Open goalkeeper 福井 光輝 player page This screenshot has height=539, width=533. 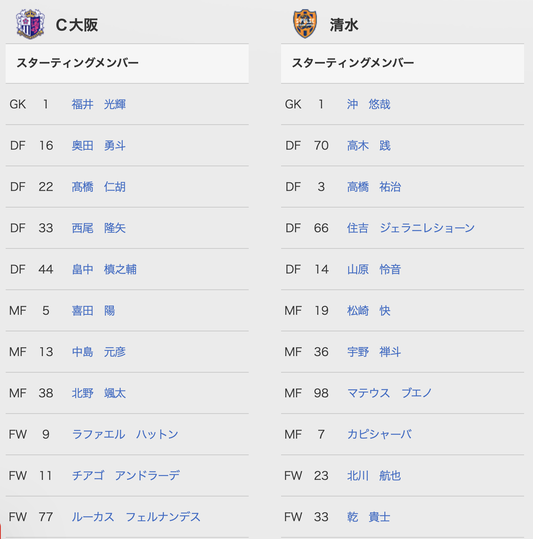[x=99, y=104]
